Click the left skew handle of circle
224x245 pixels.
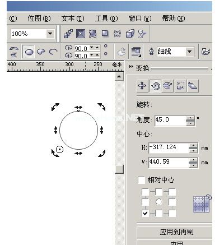tap(55, 130)
